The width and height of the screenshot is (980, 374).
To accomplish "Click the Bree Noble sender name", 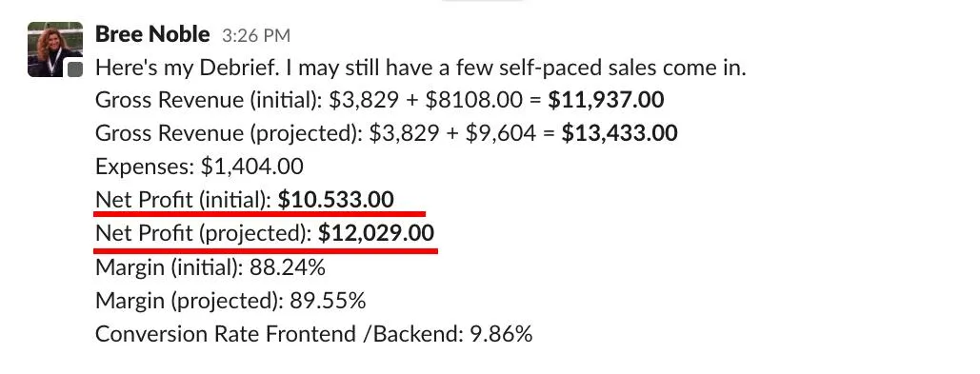I will [152, 33].
